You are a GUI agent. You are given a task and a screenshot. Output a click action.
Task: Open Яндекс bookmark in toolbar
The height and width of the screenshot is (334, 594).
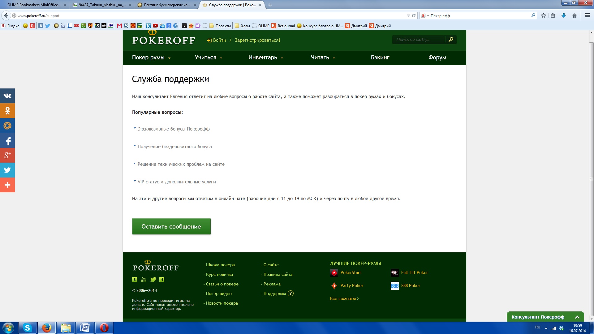(10, 26)
